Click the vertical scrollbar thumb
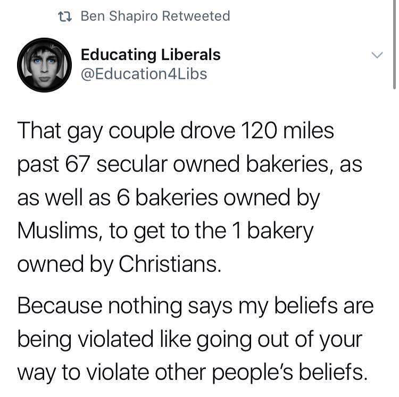The image size is (399, 397). (x=394, y=45)
